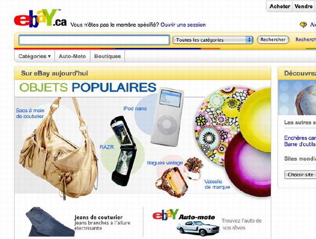Click the white Mustang car image
Screen dimensions: 316x239
(x=198, y=228)
